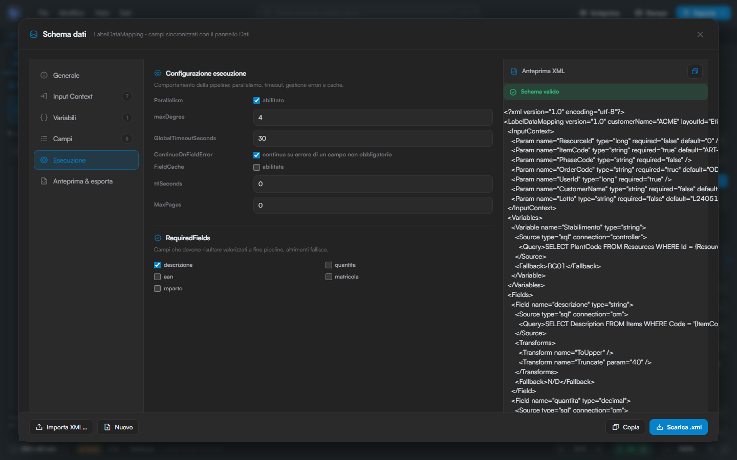Select the Esecuzione section
Image resolution: width=737 pixels, height=460 pixels.
pos(86,160)
